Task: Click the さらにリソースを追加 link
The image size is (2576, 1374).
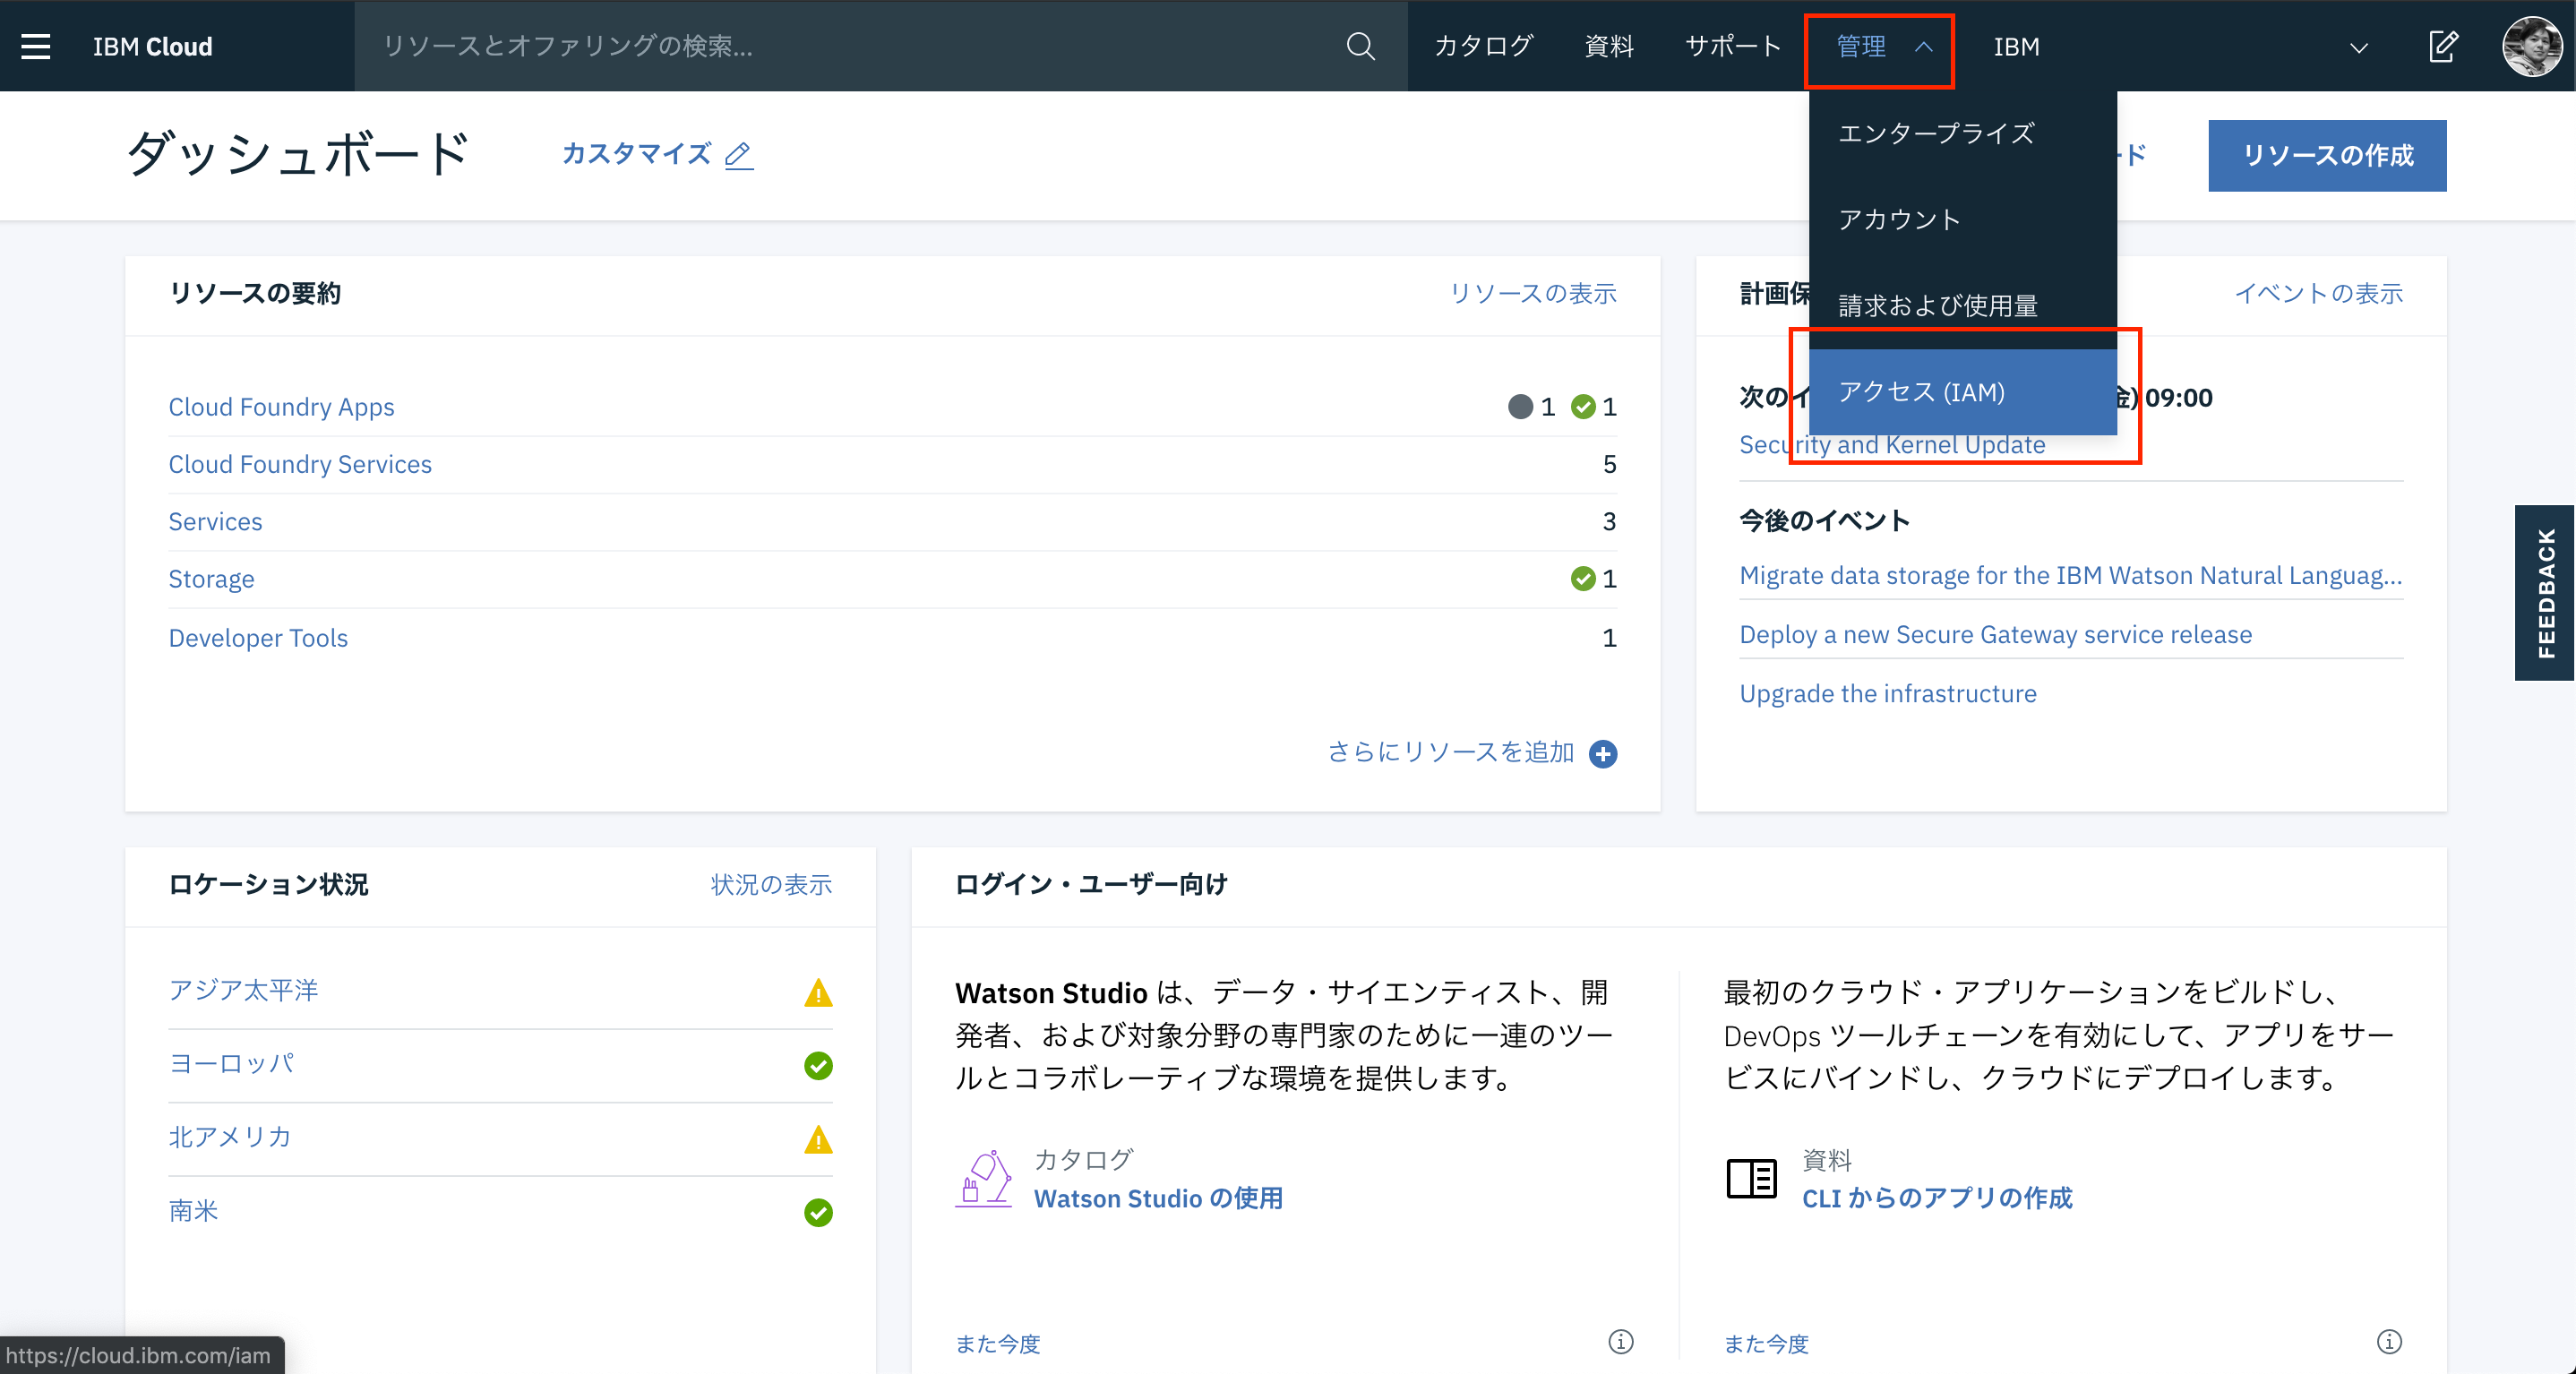Action: tap(1451, 752)
